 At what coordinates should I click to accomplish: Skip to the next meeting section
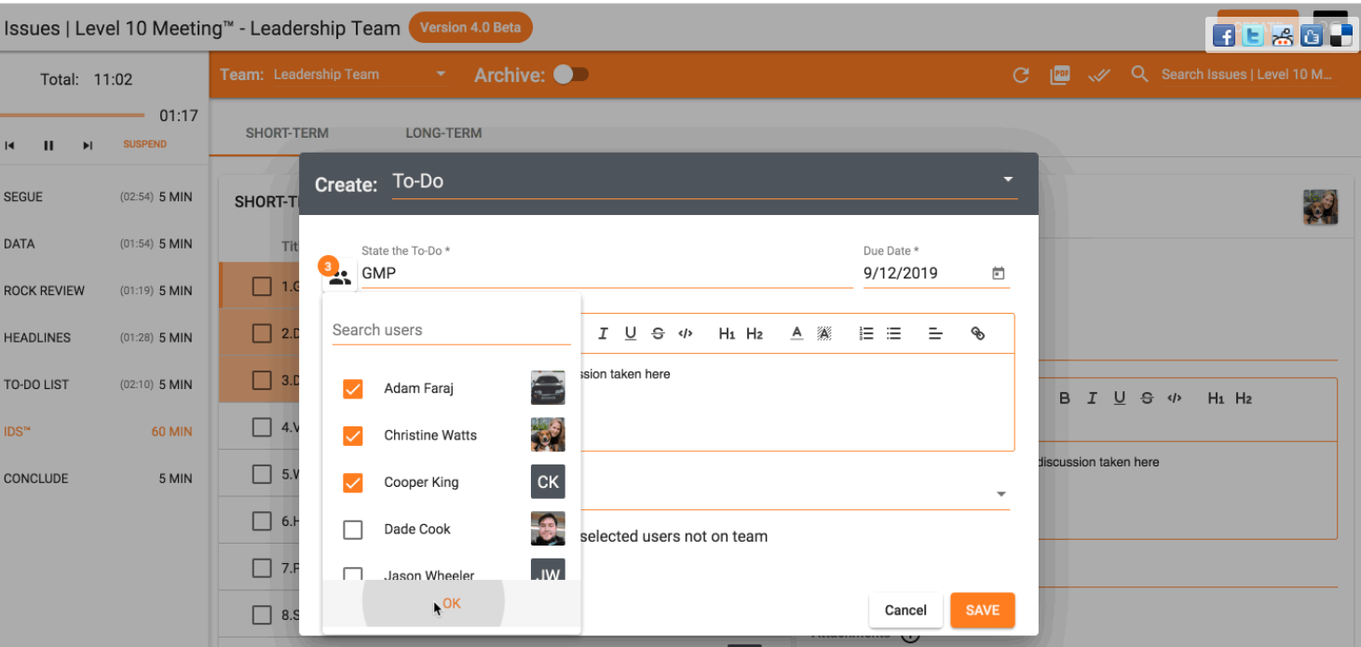click(x=88, y=145)
